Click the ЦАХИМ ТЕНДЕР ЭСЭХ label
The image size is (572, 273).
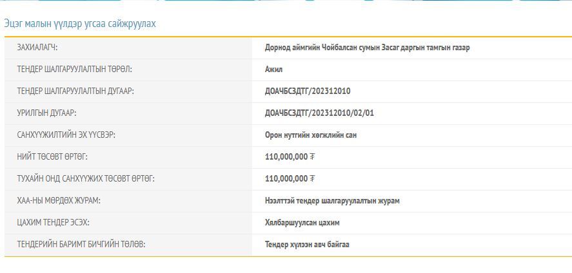[x=54, y=223]
